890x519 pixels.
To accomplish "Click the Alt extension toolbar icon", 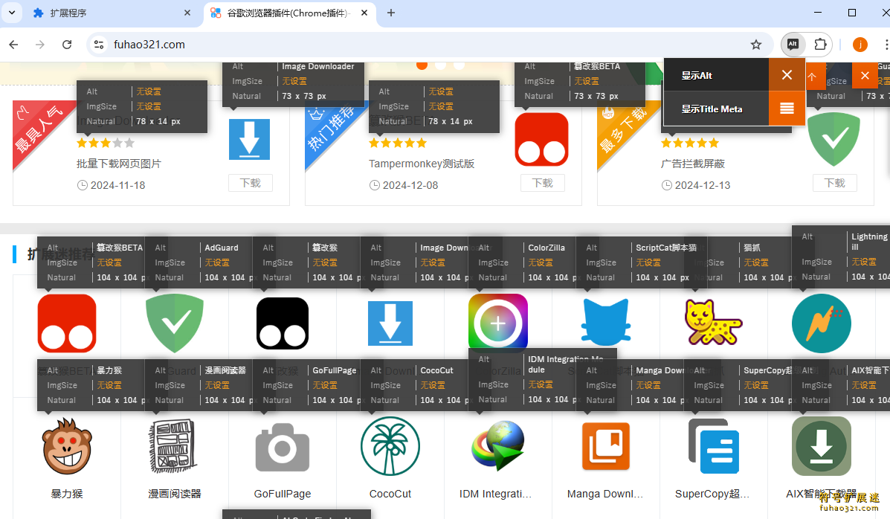I will (793, 45).
